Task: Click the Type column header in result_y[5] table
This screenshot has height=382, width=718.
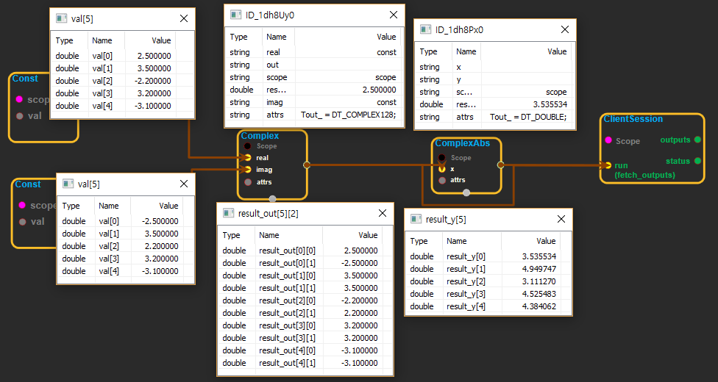Action: [x=419, y=241]
